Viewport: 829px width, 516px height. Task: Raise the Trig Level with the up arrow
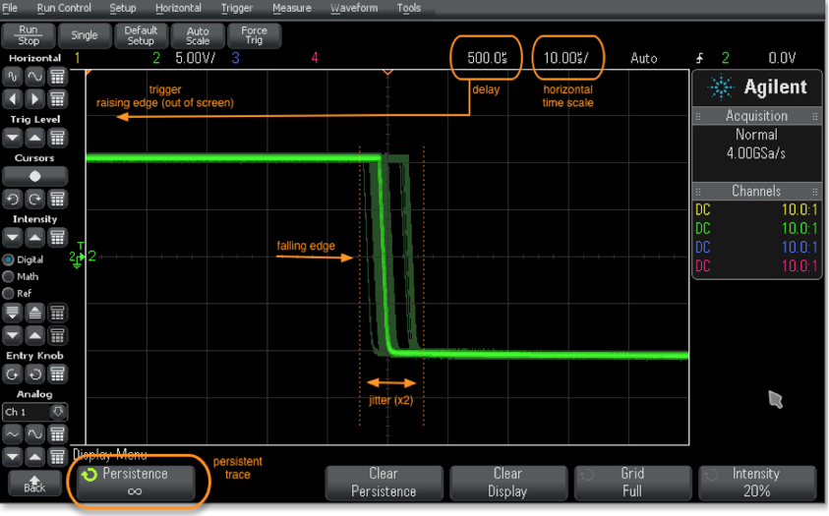(x=34, y=139)
